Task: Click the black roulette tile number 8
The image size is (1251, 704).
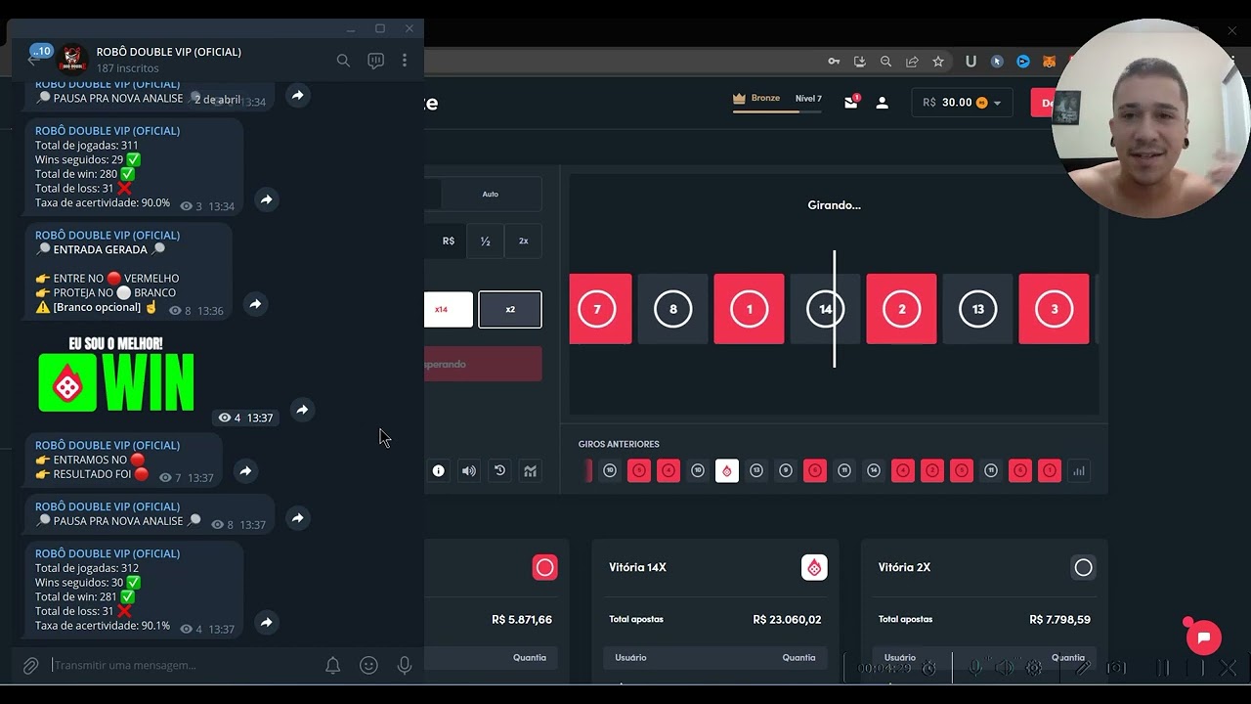Action: [x=673, y=309]
